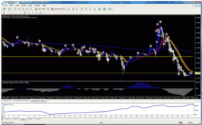Expand the arrows tool dropdown
Screen dimensions: 202x125
tap(42, 13)
